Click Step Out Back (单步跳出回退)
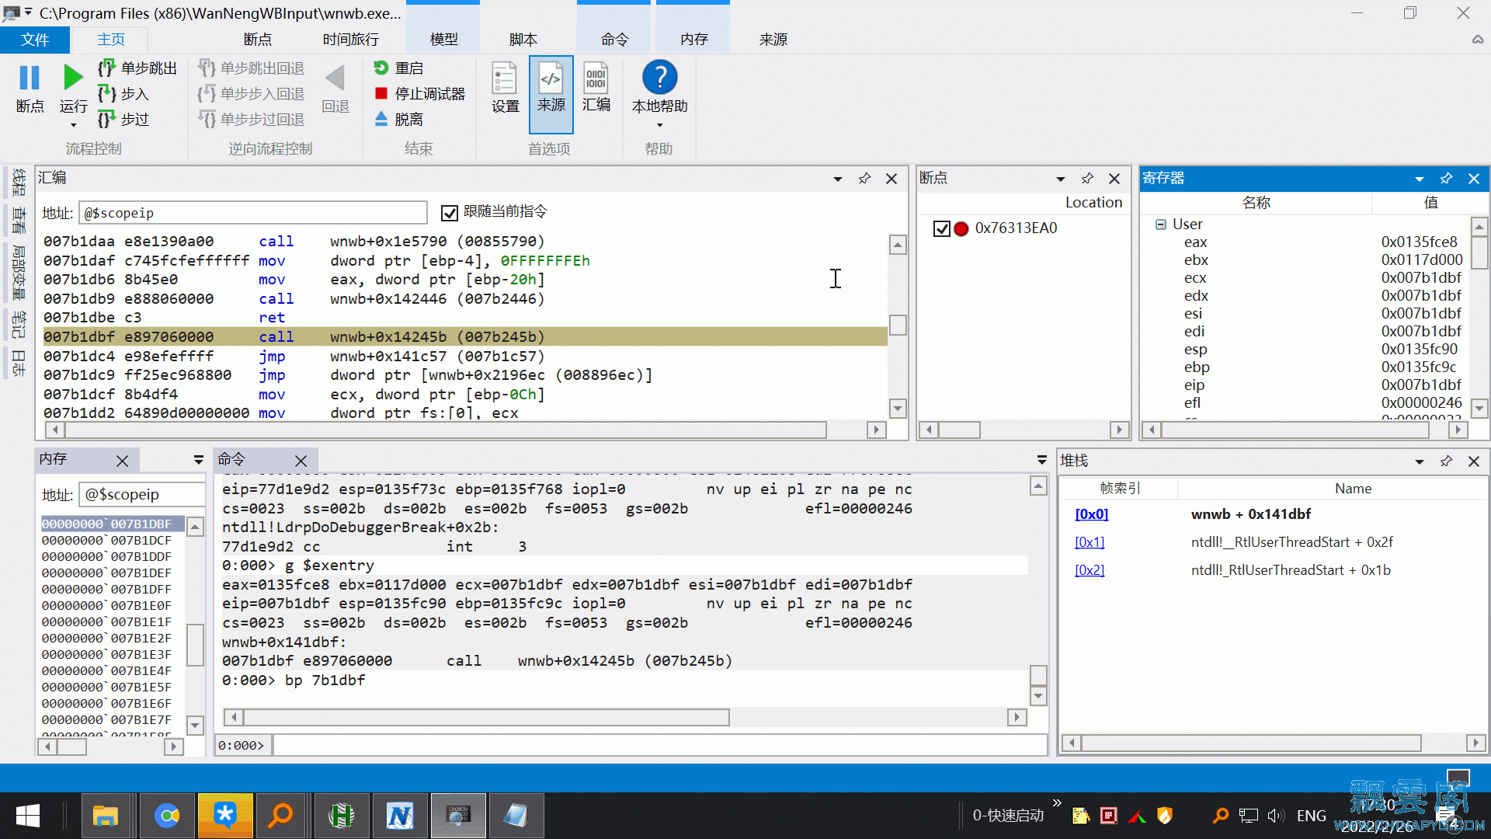This screenshot has width=1491, height=839. 251,68
